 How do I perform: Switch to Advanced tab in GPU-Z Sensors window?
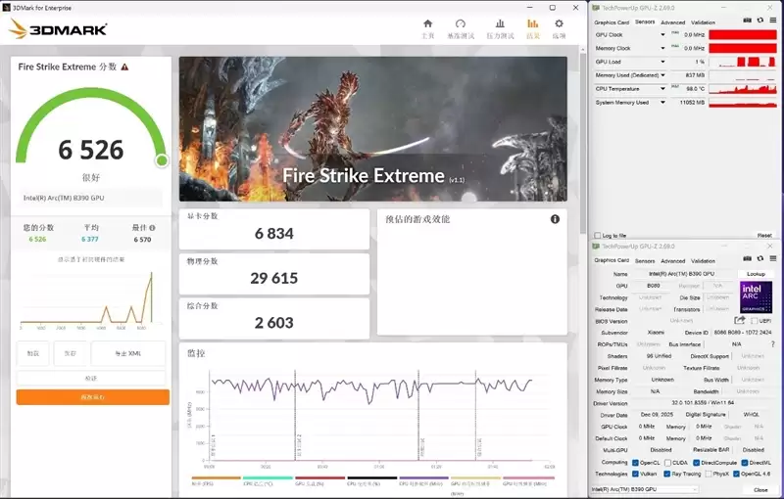[673, 22]
